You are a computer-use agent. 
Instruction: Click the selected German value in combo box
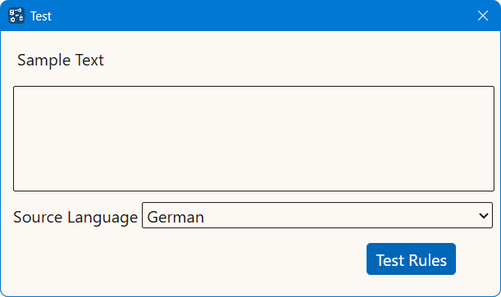(x=175, y=217)
